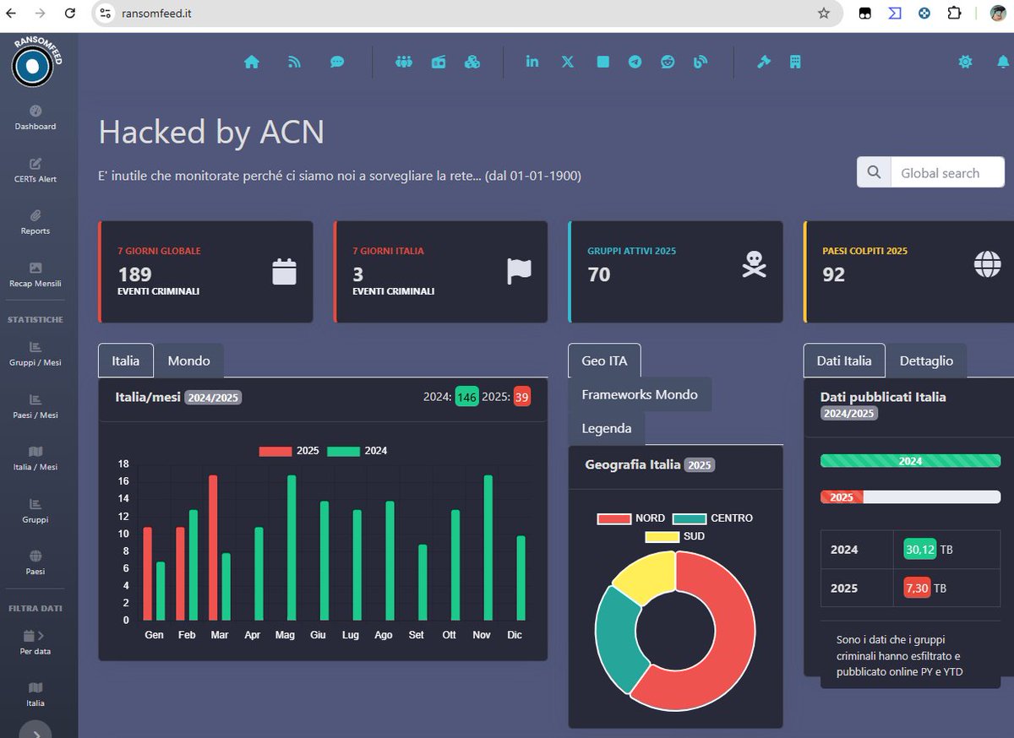Open the Home icon in top navigation
Viewport: 1014px width, 738px height.
click(251, 62)
